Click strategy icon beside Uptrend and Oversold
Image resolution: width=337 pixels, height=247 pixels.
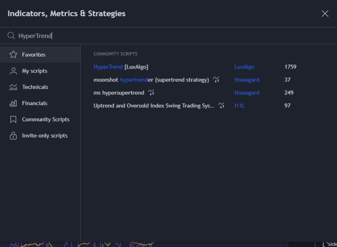pyautogui.click(x=221, y=106)
